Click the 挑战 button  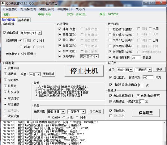click(x=159, y=69)
